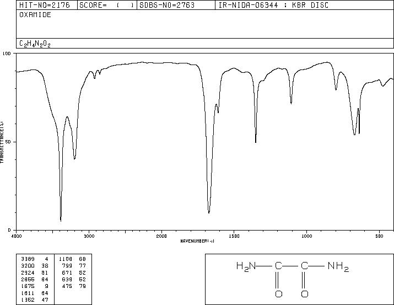Click transmittance 47 in the 1362 row
The height and width of the screenshot is (305, 394).
click(45, 299)
